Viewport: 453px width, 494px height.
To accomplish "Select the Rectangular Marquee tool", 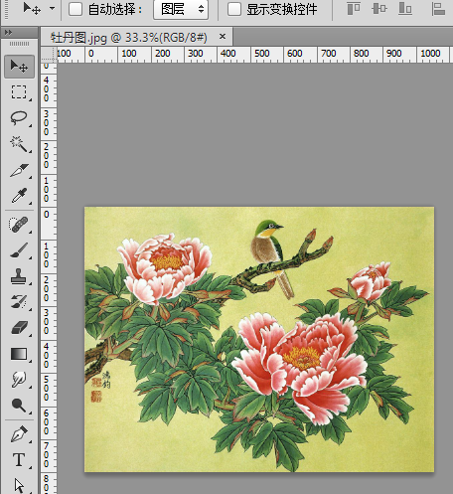I will coord(19,92).
